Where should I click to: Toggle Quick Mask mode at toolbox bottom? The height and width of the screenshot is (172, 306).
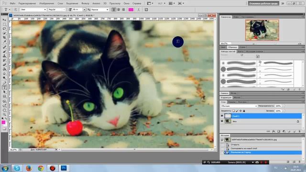(x=4, y=129)
